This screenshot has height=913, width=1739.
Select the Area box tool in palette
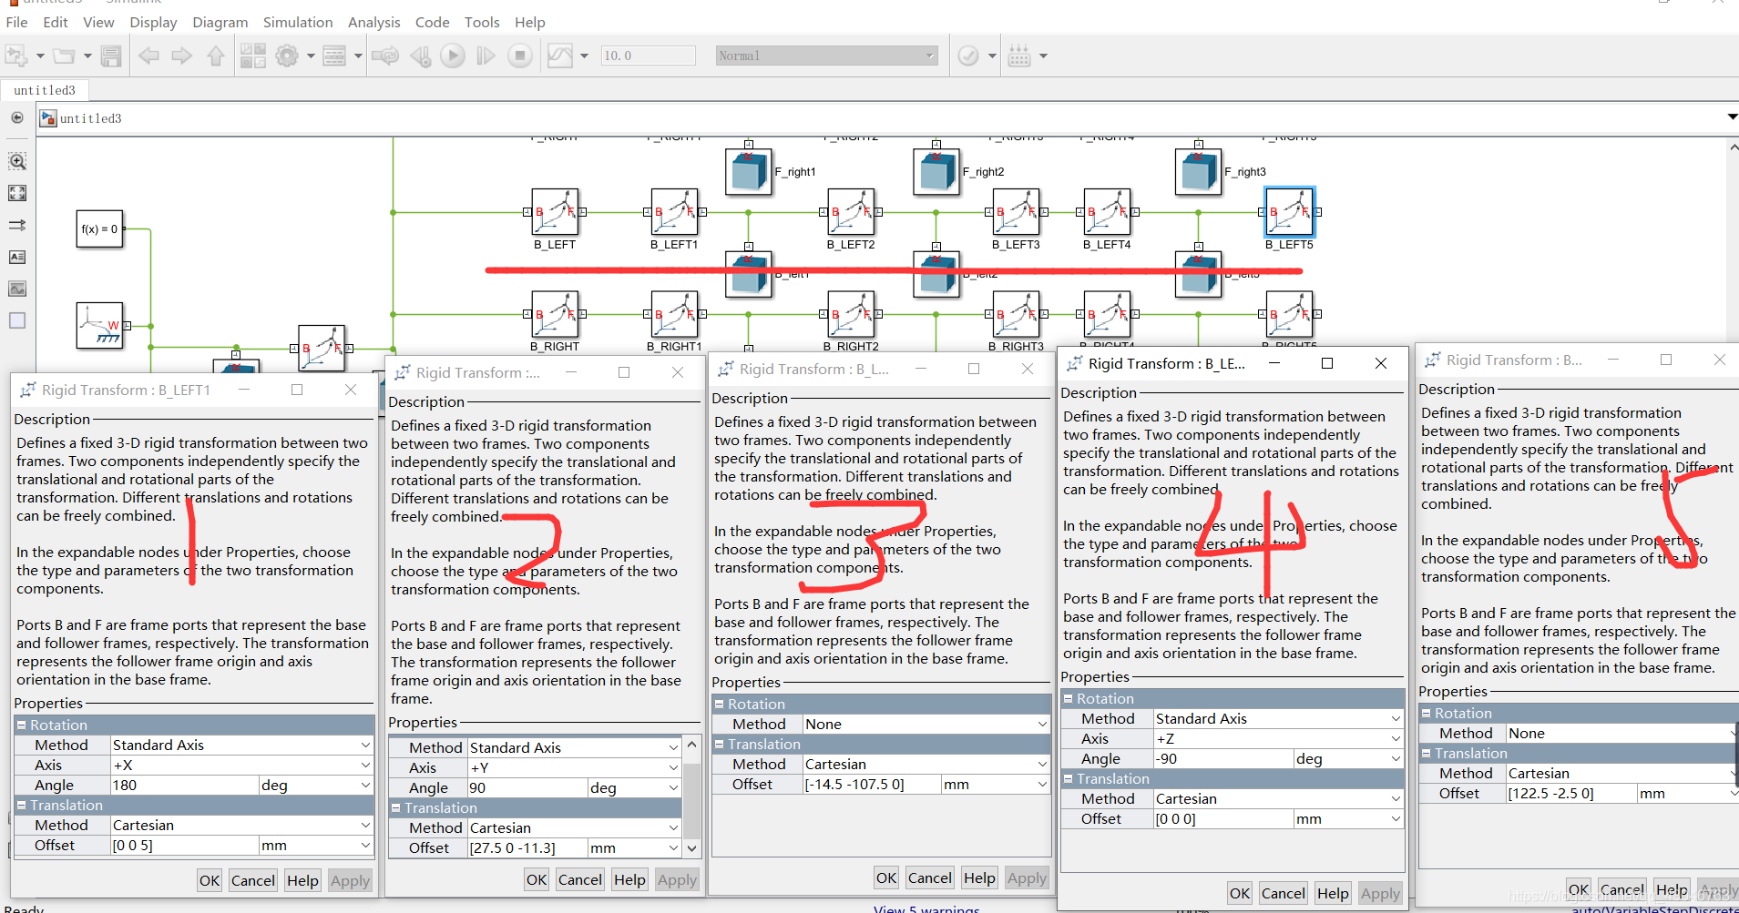pos(17,320)
